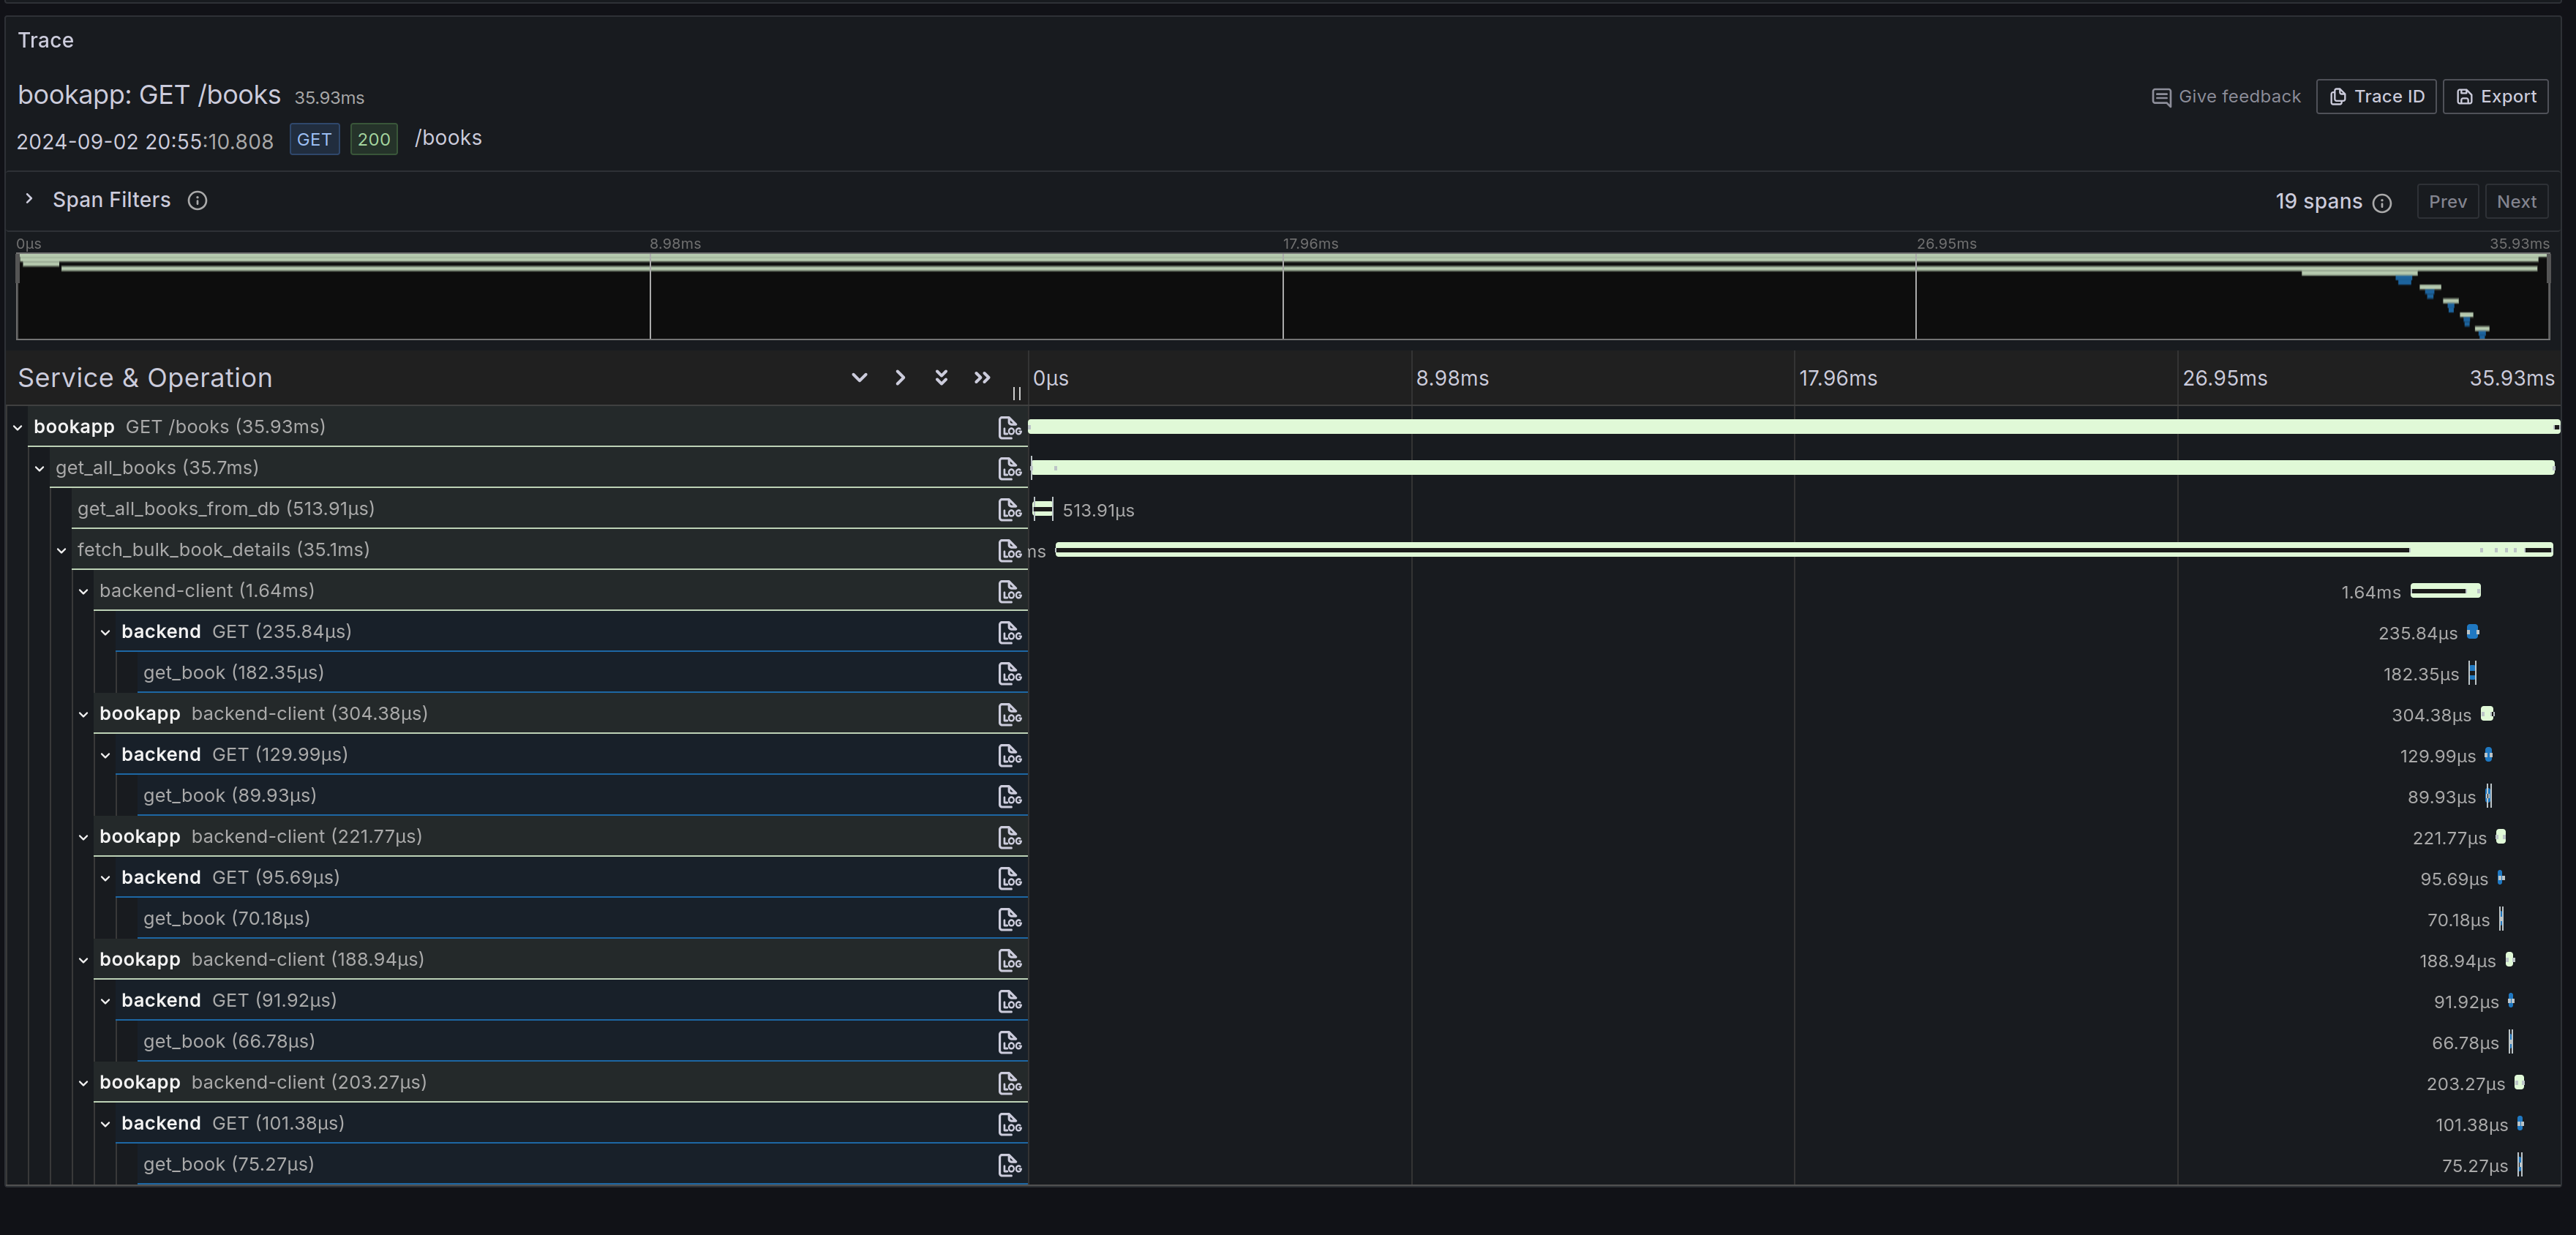This screenshot has height=1235, width=2576.
Task: Collapse the backend GET (235.84µs) span
Action: pos(106,633)
